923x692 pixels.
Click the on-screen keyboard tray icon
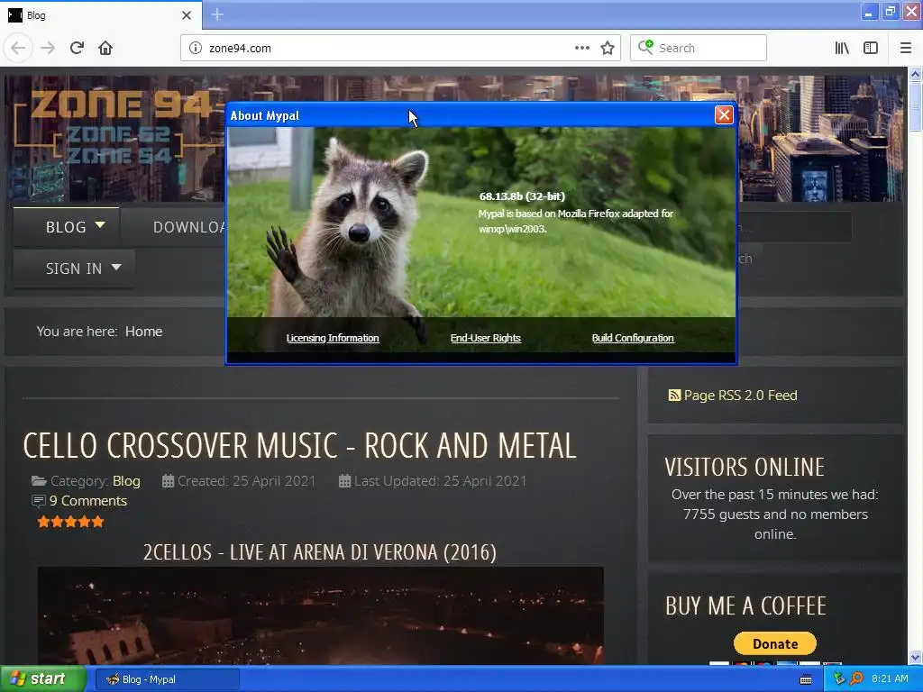(806, 679)
